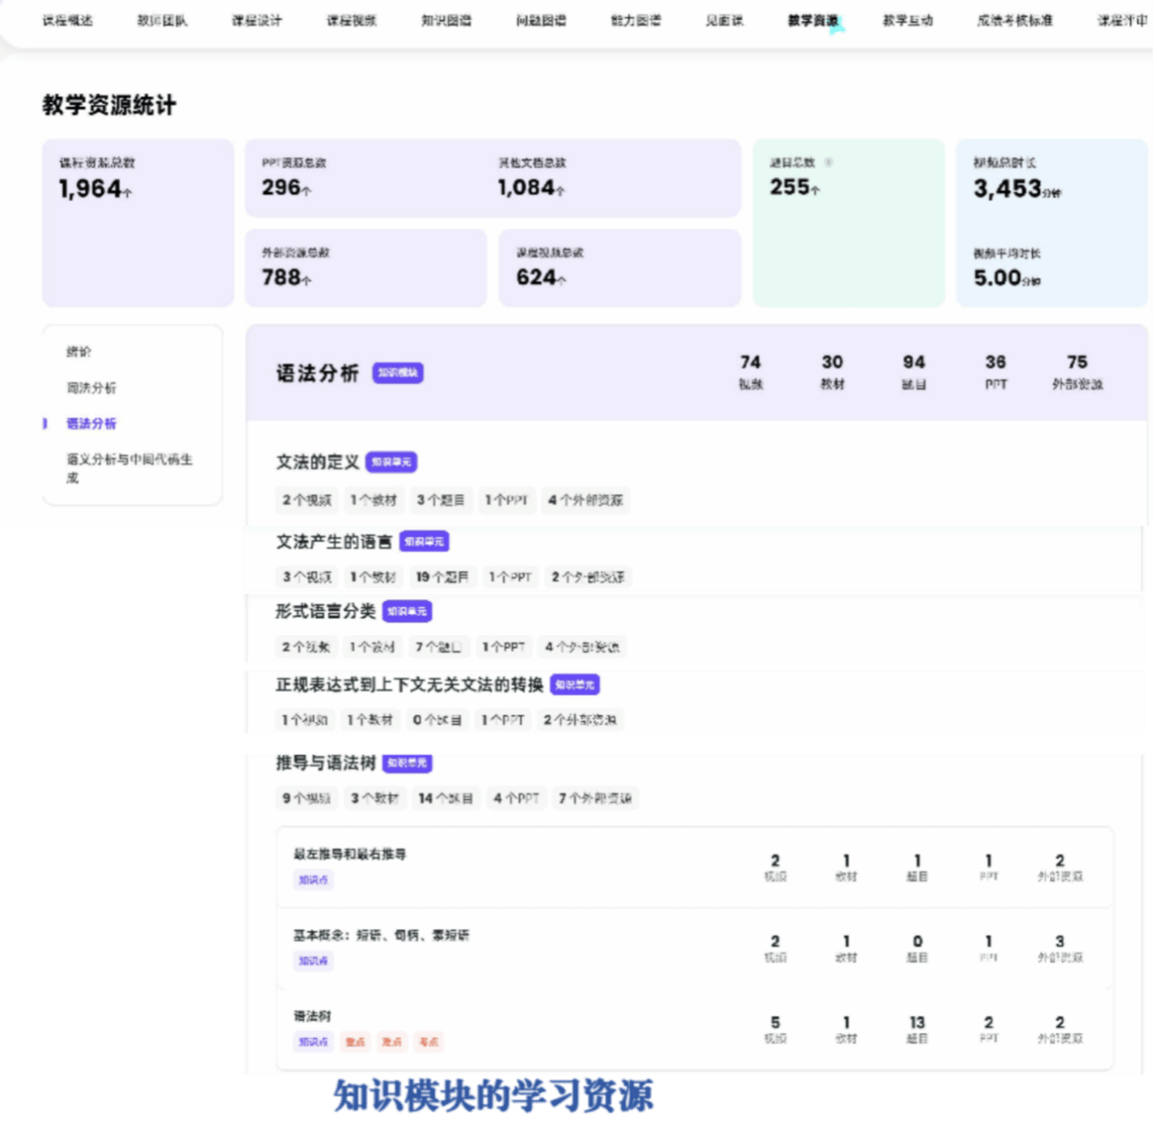The height and width of the screenshot is (1133, 1157).
Task: Click the 知识单元 badge beside 形式语言分类
Action: tap(407, 611)
